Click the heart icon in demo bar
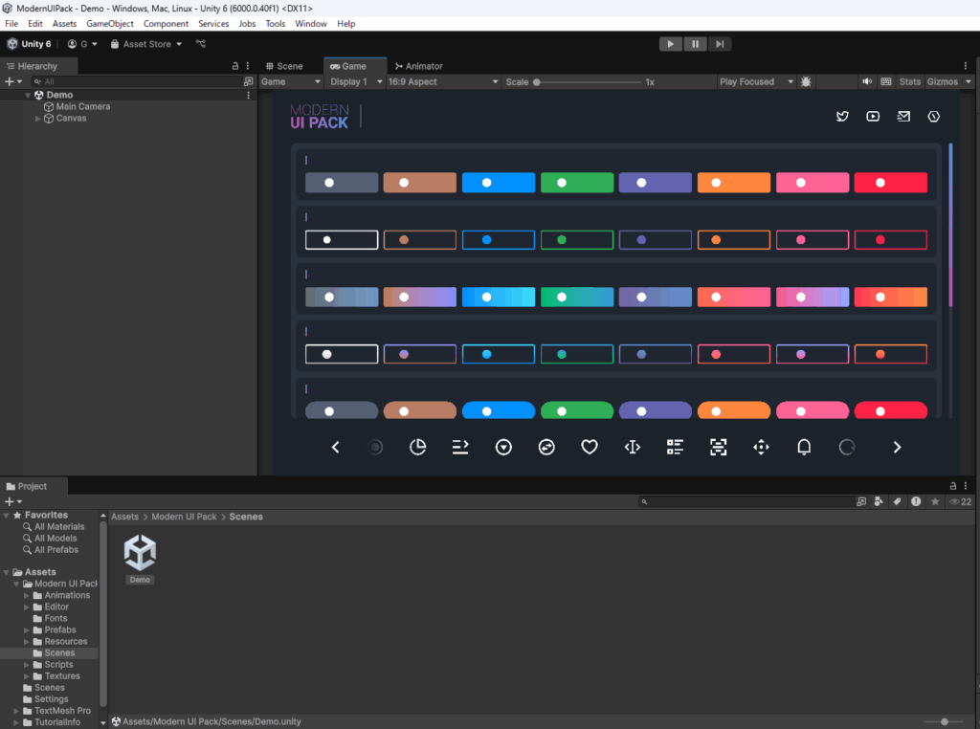 (590, 448)
